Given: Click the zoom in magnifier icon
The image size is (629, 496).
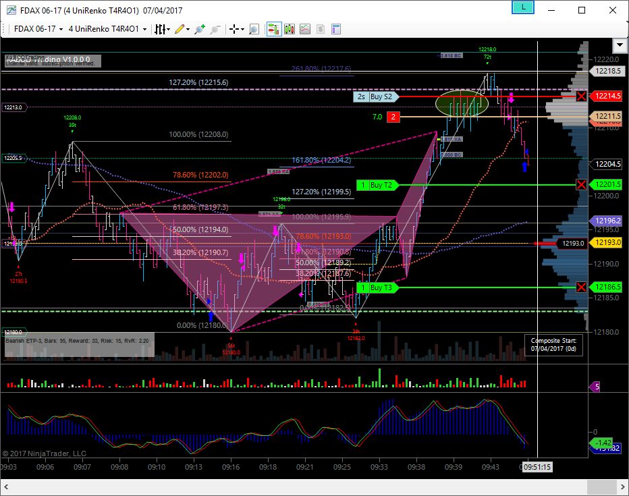Looking at the screenshot, I should (199, 29).
